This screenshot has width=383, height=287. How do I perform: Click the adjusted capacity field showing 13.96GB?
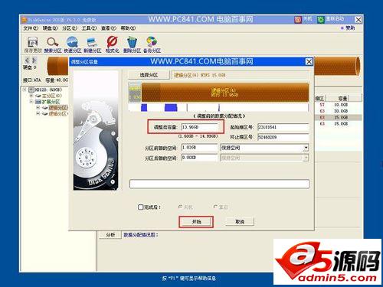(x=200, y=127)
